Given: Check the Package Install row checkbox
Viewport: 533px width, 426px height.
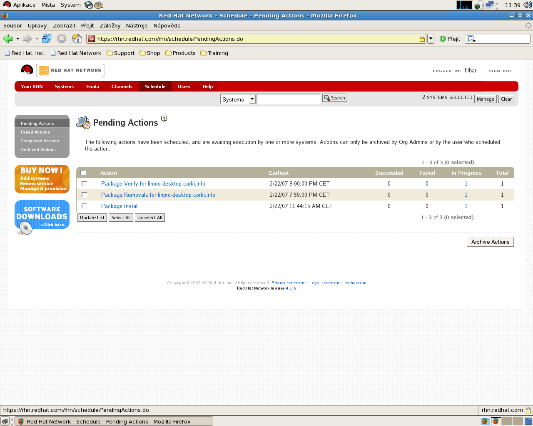Looking at the screenshot, I should (x=85, y=206).
